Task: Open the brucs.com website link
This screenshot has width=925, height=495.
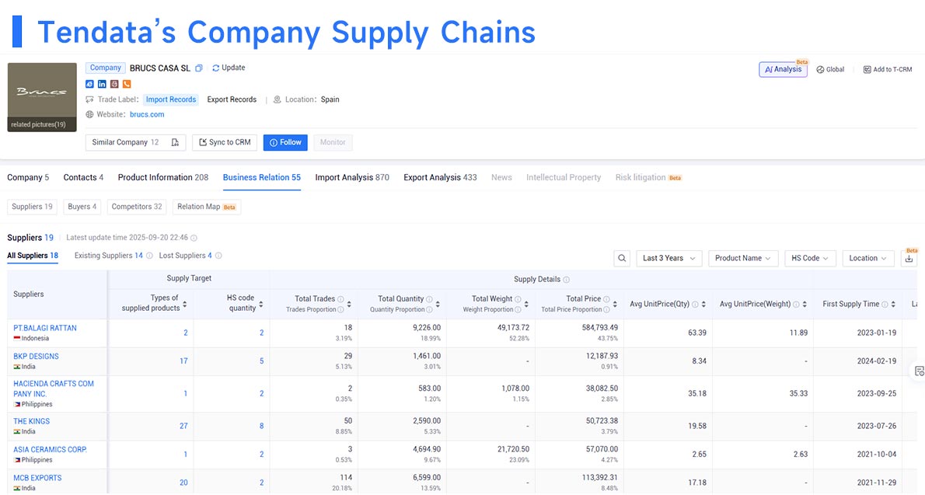Action: click(147, 114)
